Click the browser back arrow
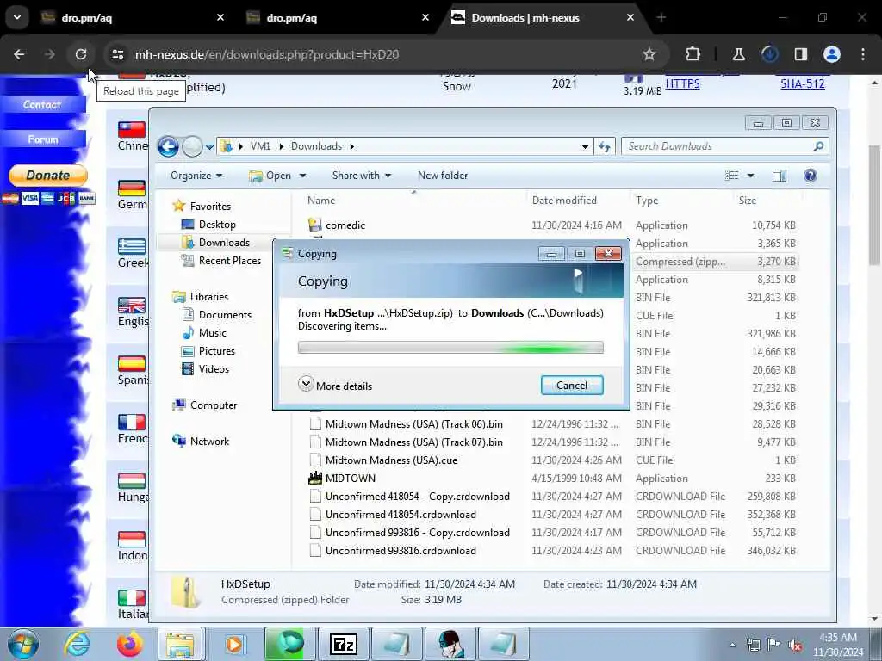 [19, 54]
